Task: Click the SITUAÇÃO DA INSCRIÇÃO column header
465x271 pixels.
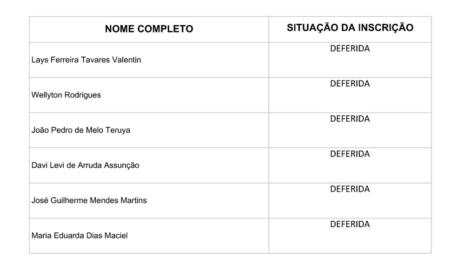Action: point(350,28)
